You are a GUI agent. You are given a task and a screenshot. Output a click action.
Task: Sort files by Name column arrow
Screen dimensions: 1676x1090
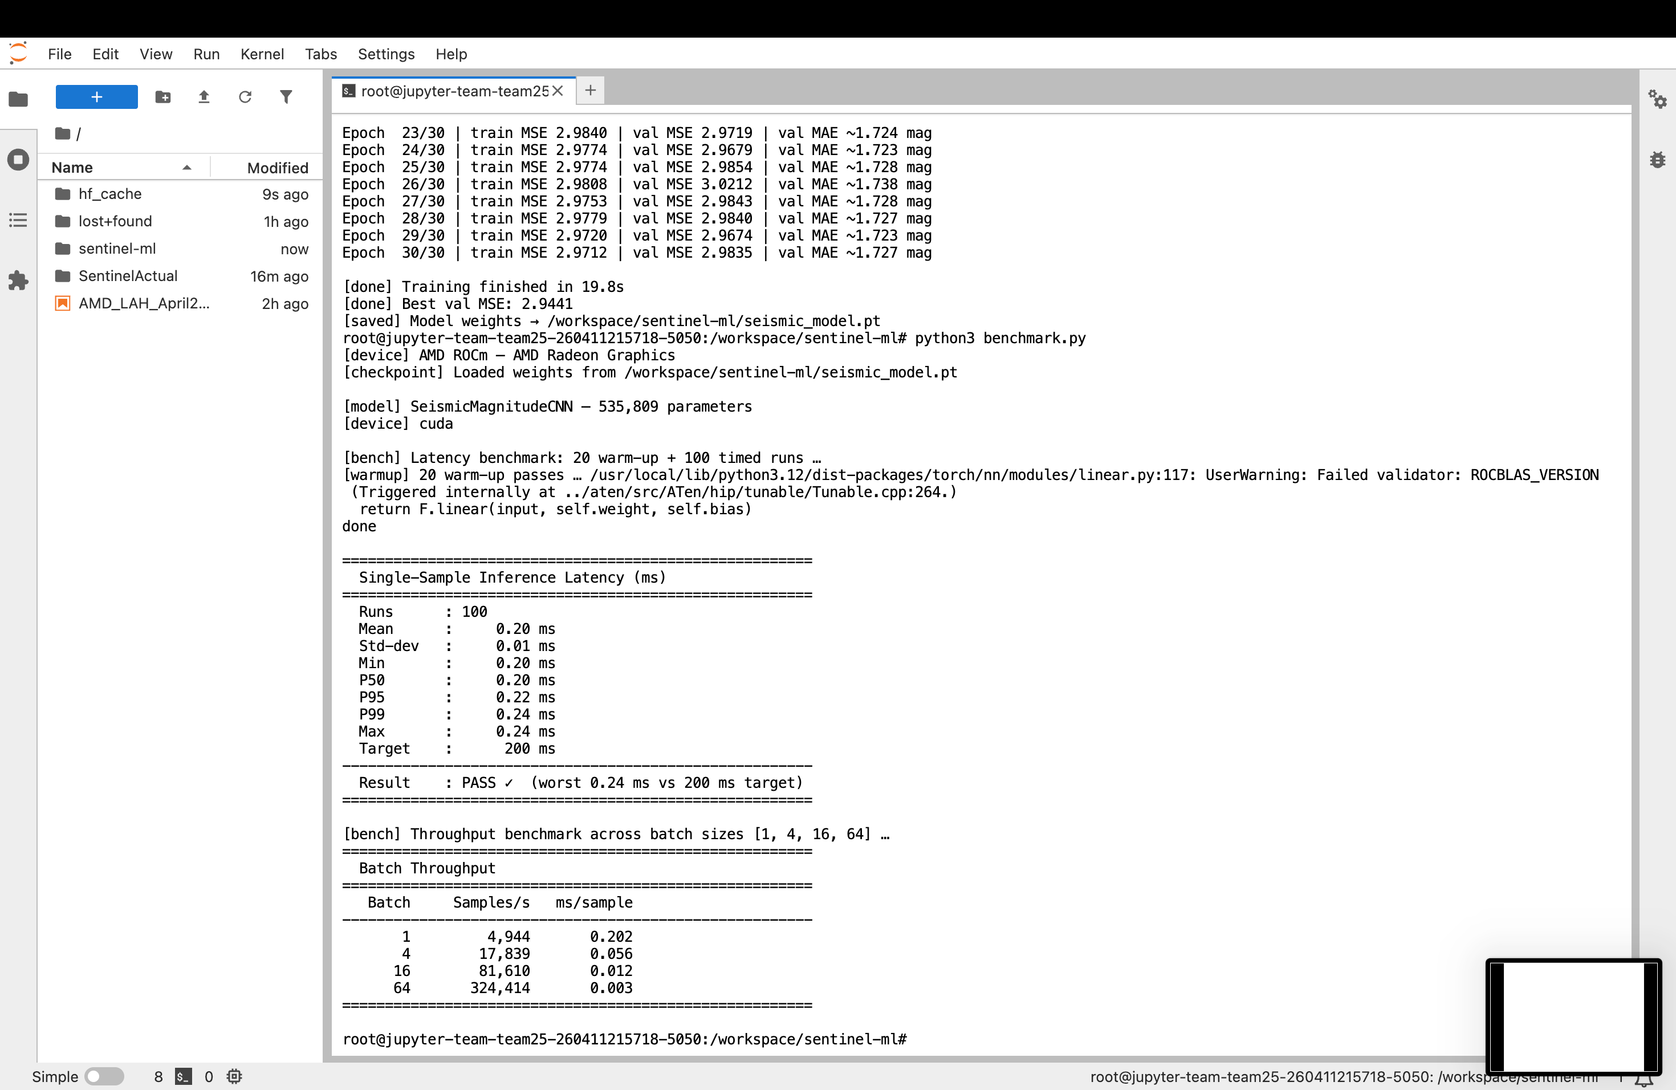pyautogui.click(x=186, y=168)
